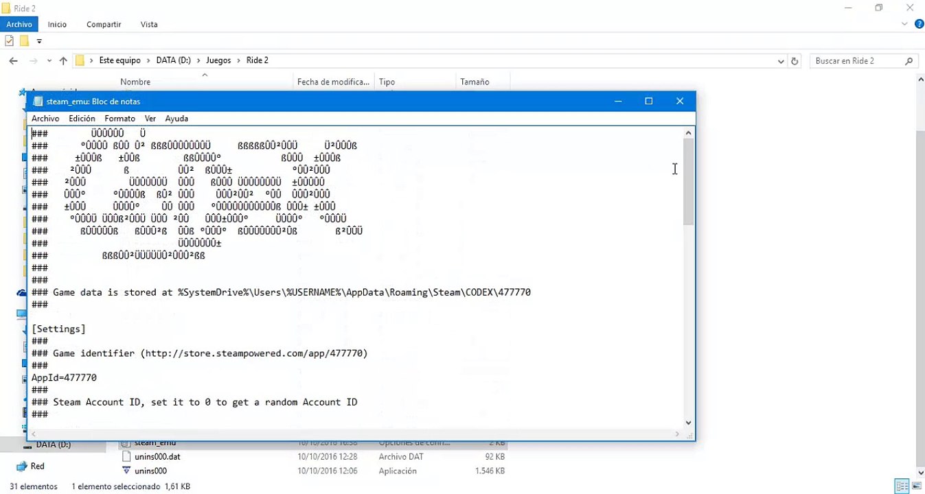Click 'Ride 2' in the address path
925x494 pixels.
(257, 60)
